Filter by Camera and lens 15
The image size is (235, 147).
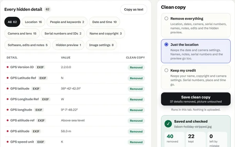22,33
